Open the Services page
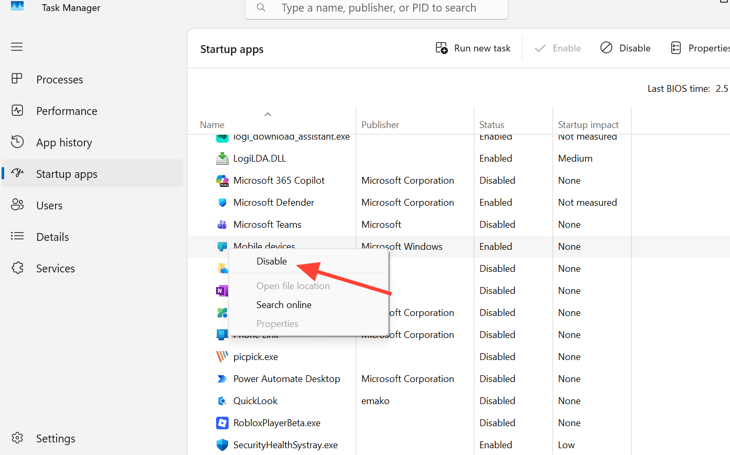 coord(56,268)
